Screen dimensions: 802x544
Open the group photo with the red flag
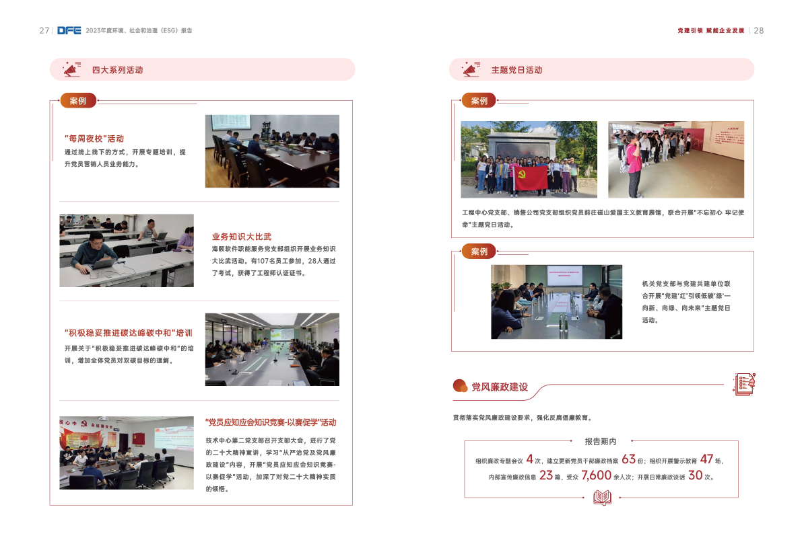click(529, 159)
